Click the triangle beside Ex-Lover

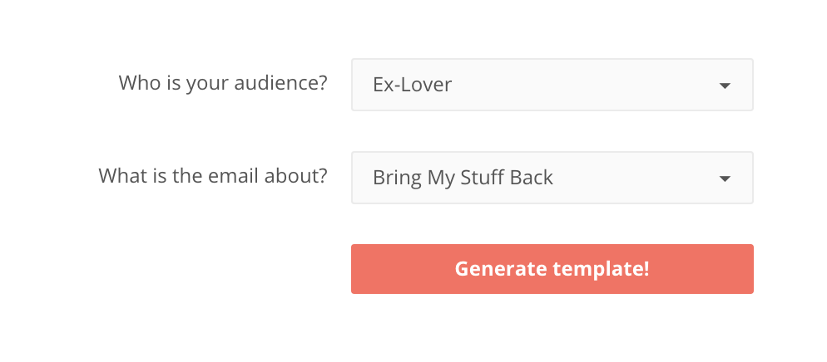coord(725,86)
